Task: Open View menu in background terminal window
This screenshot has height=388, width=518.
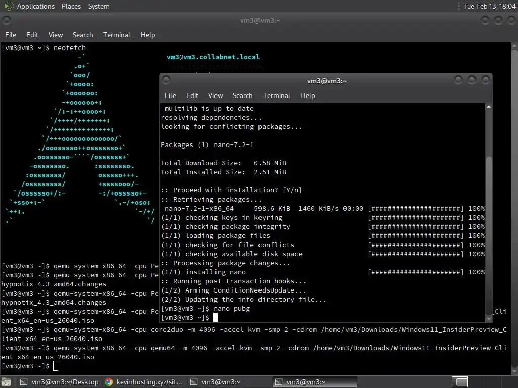Action: [x=56, y=35]
